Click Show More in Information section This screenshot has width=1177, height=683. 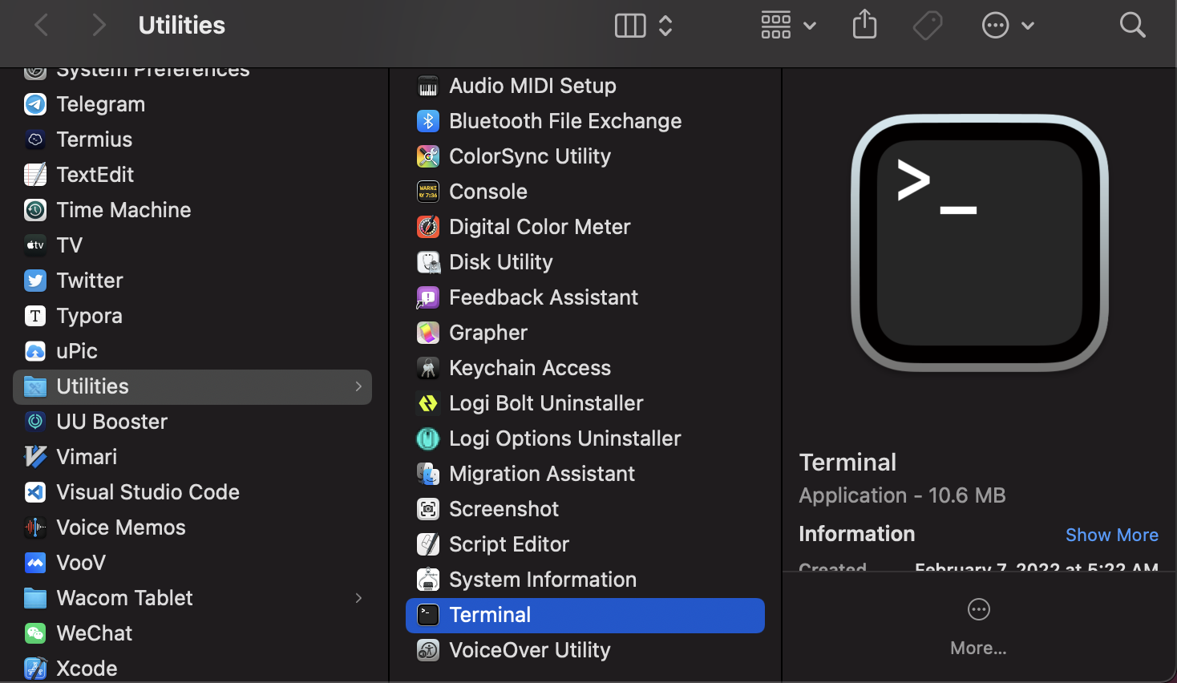(x=1111, y=535)
